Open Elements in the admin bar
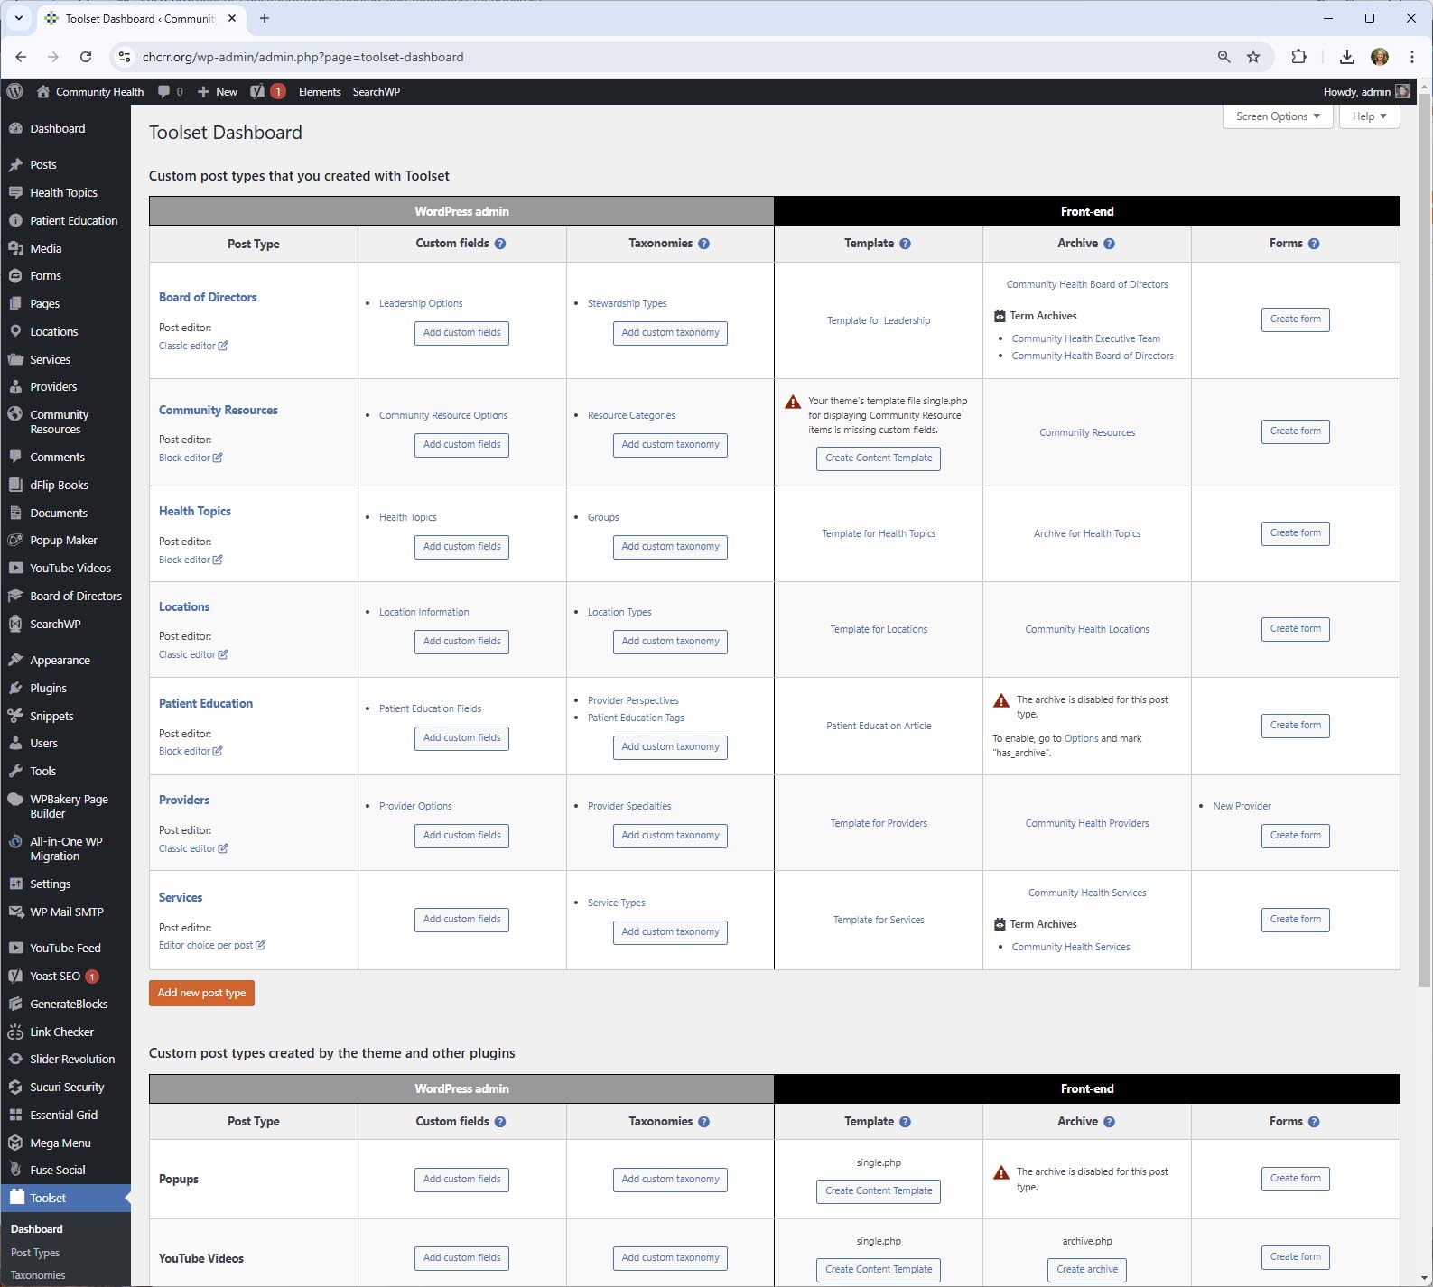This screenshot has width=1433, height=1287. coord(320,91)
